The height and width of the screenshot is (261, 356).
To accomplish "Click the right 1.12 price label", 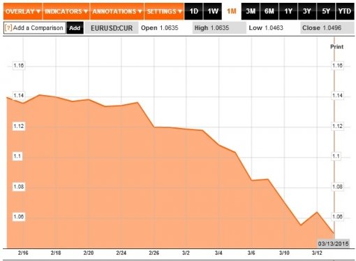I will point(337,126).
